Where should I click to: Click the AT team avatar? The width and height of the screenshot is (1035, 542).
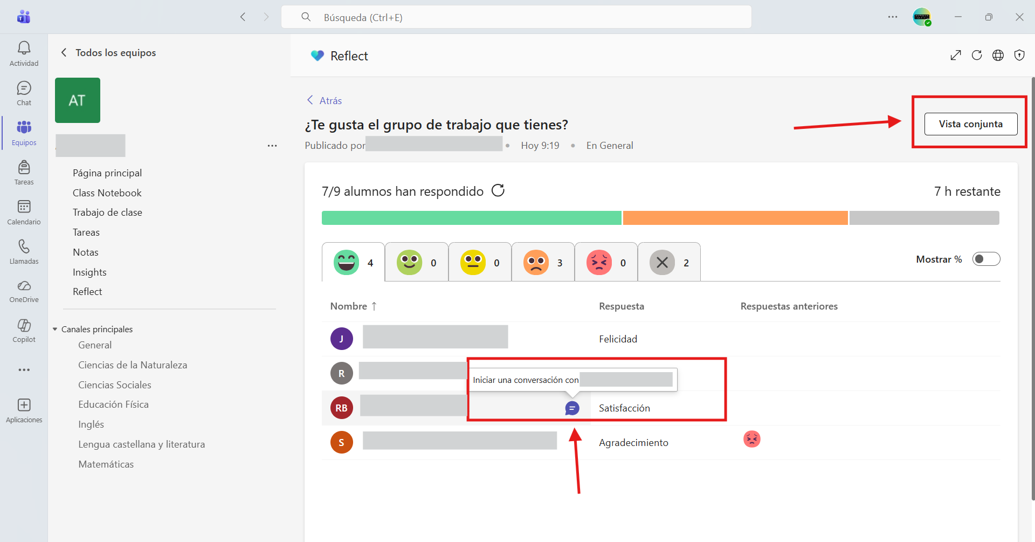tap(78, 100)
